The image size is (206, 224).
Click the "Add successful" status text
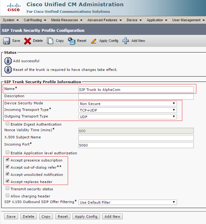pyautogui.click(x=26, y=61)
